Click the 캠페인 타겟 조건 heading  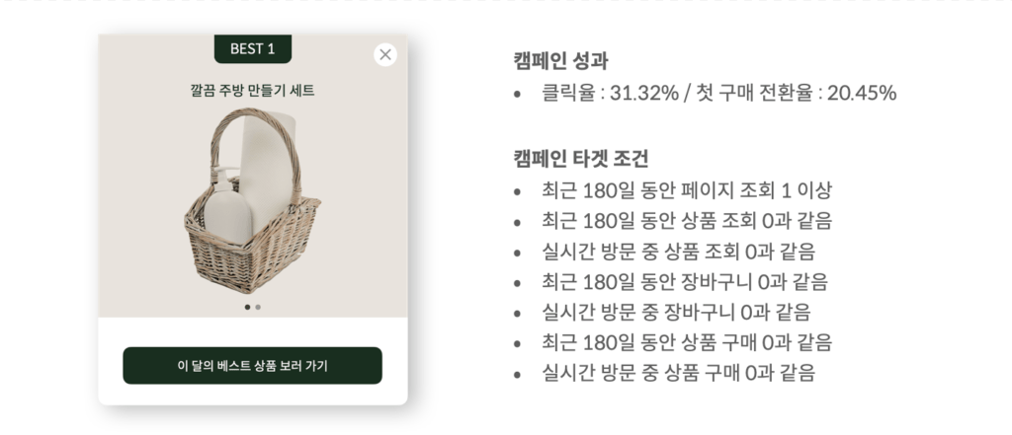581,158
